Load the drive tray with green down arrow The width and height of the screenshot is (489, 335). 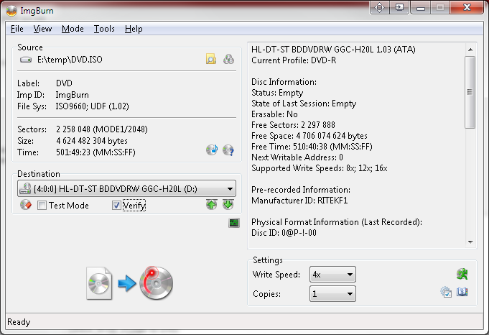[x=228, y=205]
